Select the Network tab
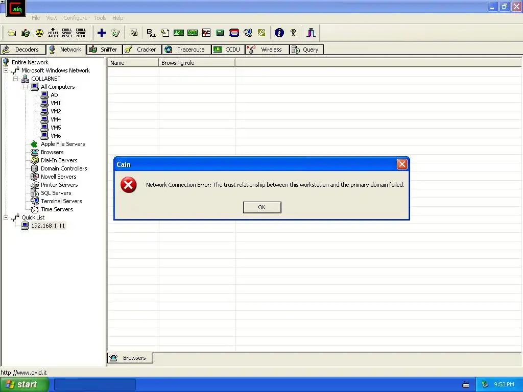The width and height of the screenshot is (523, 392). (66, 50)
